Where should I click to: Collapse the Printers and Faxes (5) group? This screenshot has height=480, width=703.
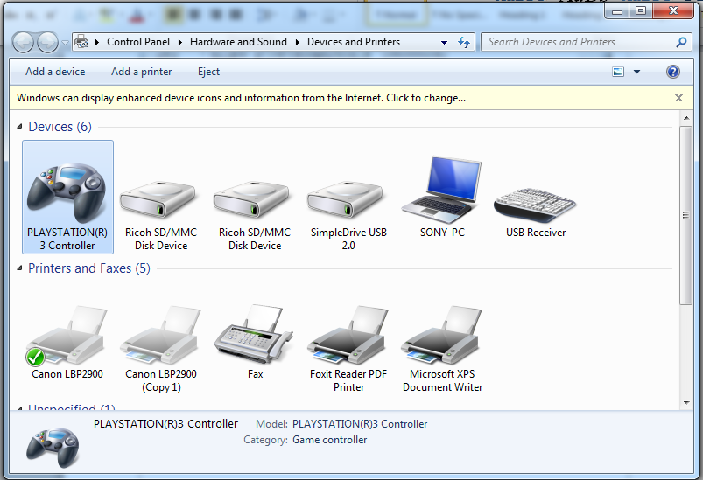[x=19, y=268]
